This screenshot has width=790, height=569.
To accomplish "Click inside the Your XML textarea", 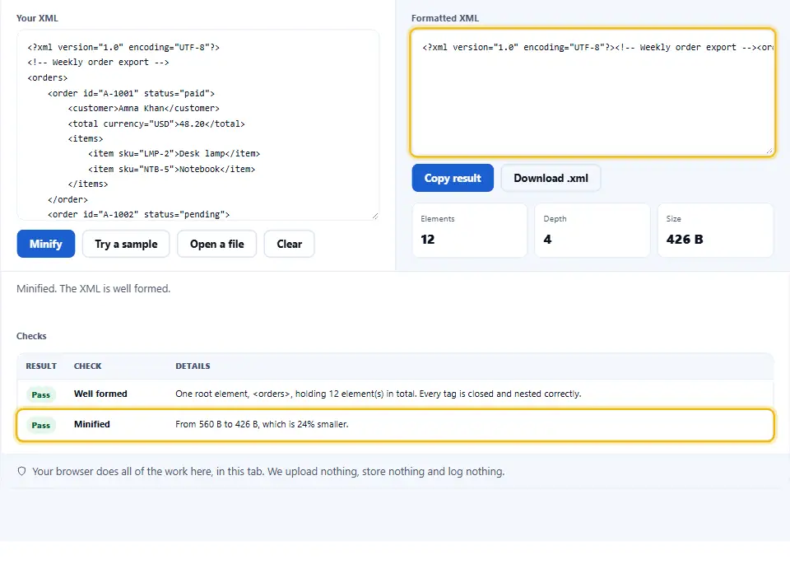I will [x=198, y=125].
